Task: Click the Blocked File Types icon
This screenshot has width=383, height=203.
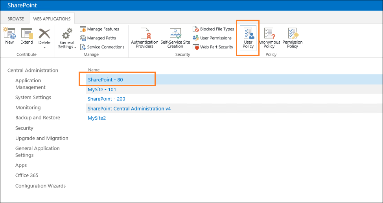Action: (x=196, y=29)
